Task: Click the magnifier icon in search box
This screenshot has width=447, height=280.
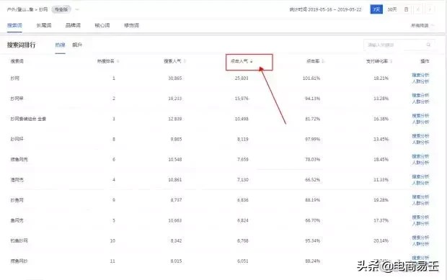Action: (428, 45)
